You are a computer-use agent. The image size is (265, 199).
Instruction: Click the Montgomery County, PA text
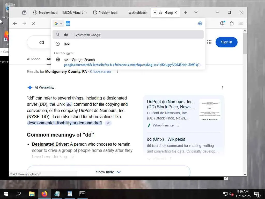tap(66, 72)
